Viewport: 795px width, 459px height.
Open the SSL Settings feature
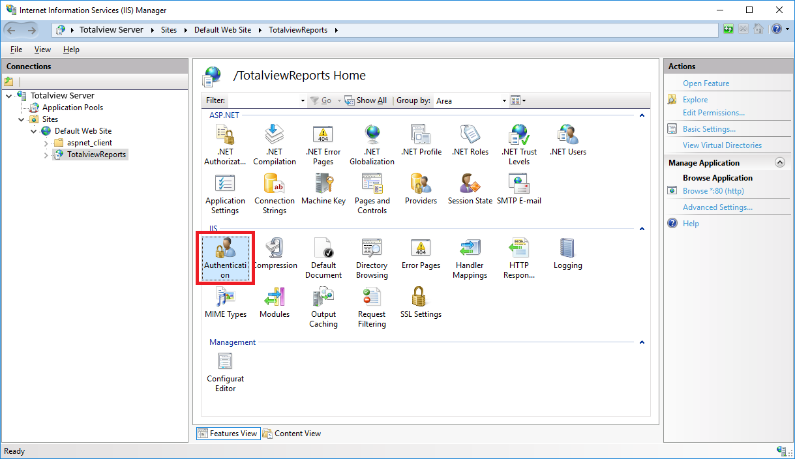click(x=421, y=303)
